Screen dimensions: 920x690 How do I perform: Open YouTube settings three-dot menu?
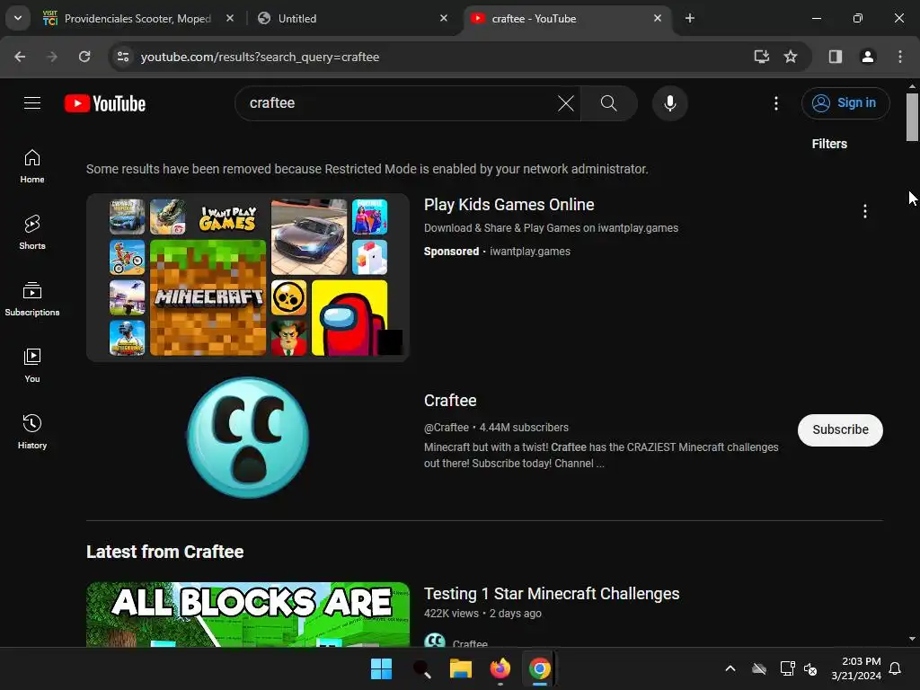coord(775,103)
